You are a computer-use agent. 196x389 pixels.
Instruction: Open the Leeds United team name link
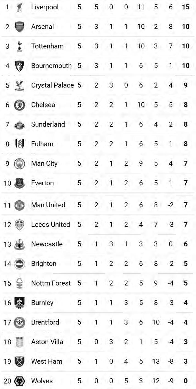pos(51,225)
